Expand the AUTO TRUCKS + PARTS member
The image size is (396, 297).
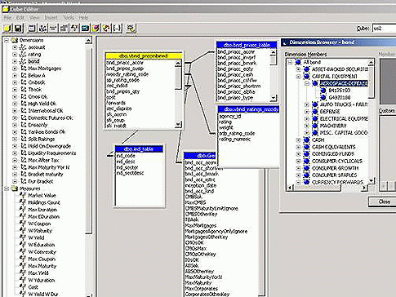(307, 104)
